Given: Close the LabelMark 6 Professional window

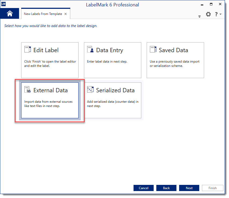Looking at the screenshot, I should click(220, 4).
